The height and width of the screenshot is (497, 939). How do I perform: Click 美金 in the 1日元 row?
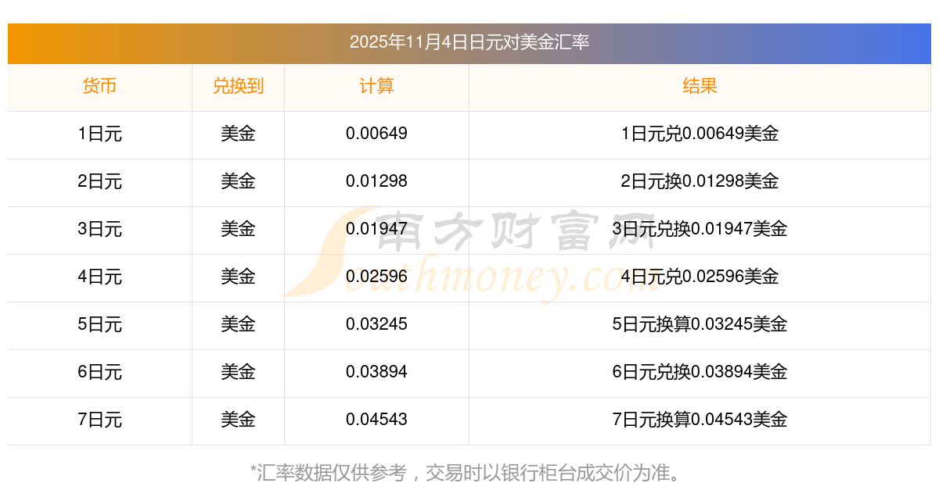[238, 134]
